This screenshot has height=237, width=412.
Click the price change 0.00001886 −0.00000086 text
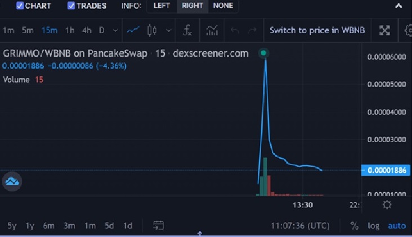point(64,66)
